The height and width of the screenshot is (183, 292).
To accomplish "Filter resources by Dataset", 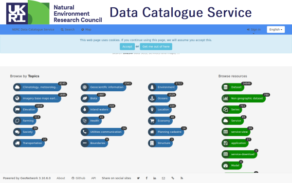I will point(233,87).
